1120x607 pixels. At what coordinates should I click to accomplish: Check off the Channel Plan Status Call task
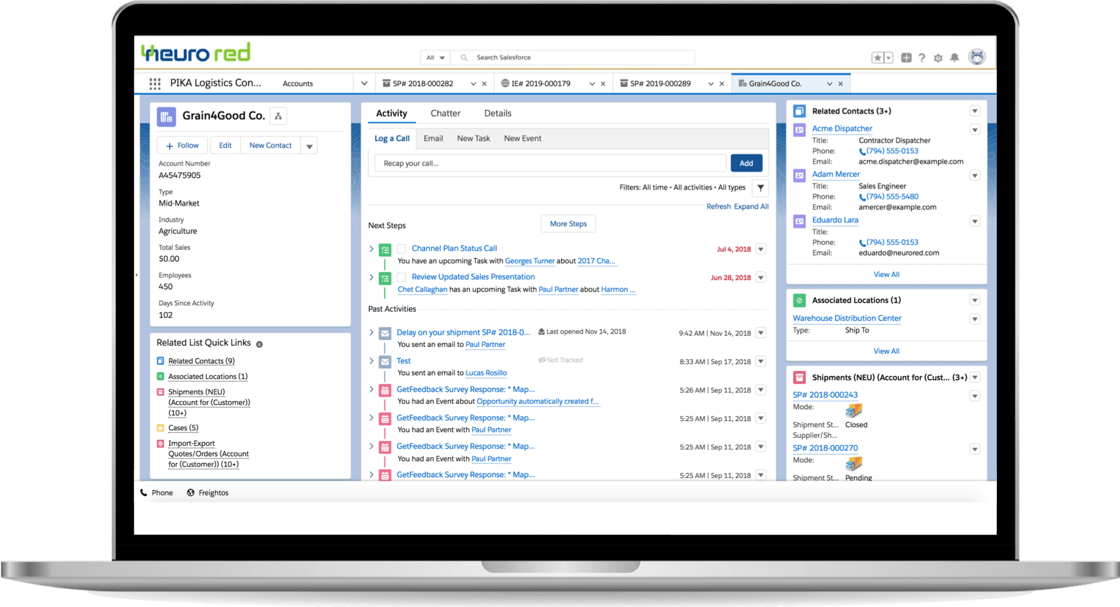[401, 248]
